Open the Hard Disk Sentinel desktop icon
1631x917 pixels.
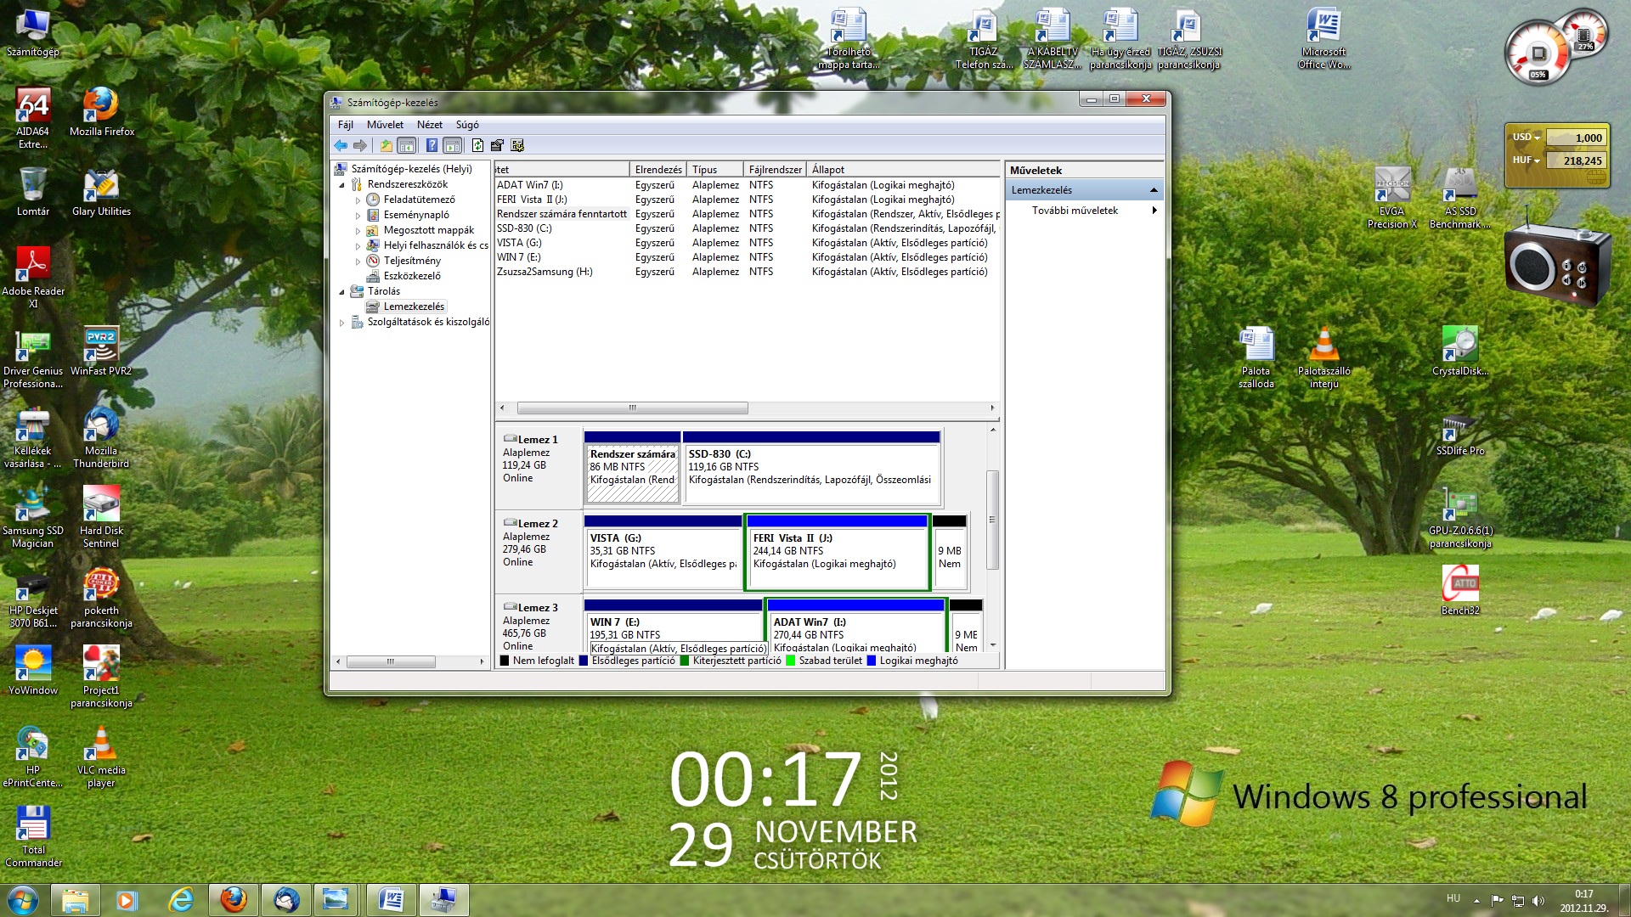tap(101, 517)
